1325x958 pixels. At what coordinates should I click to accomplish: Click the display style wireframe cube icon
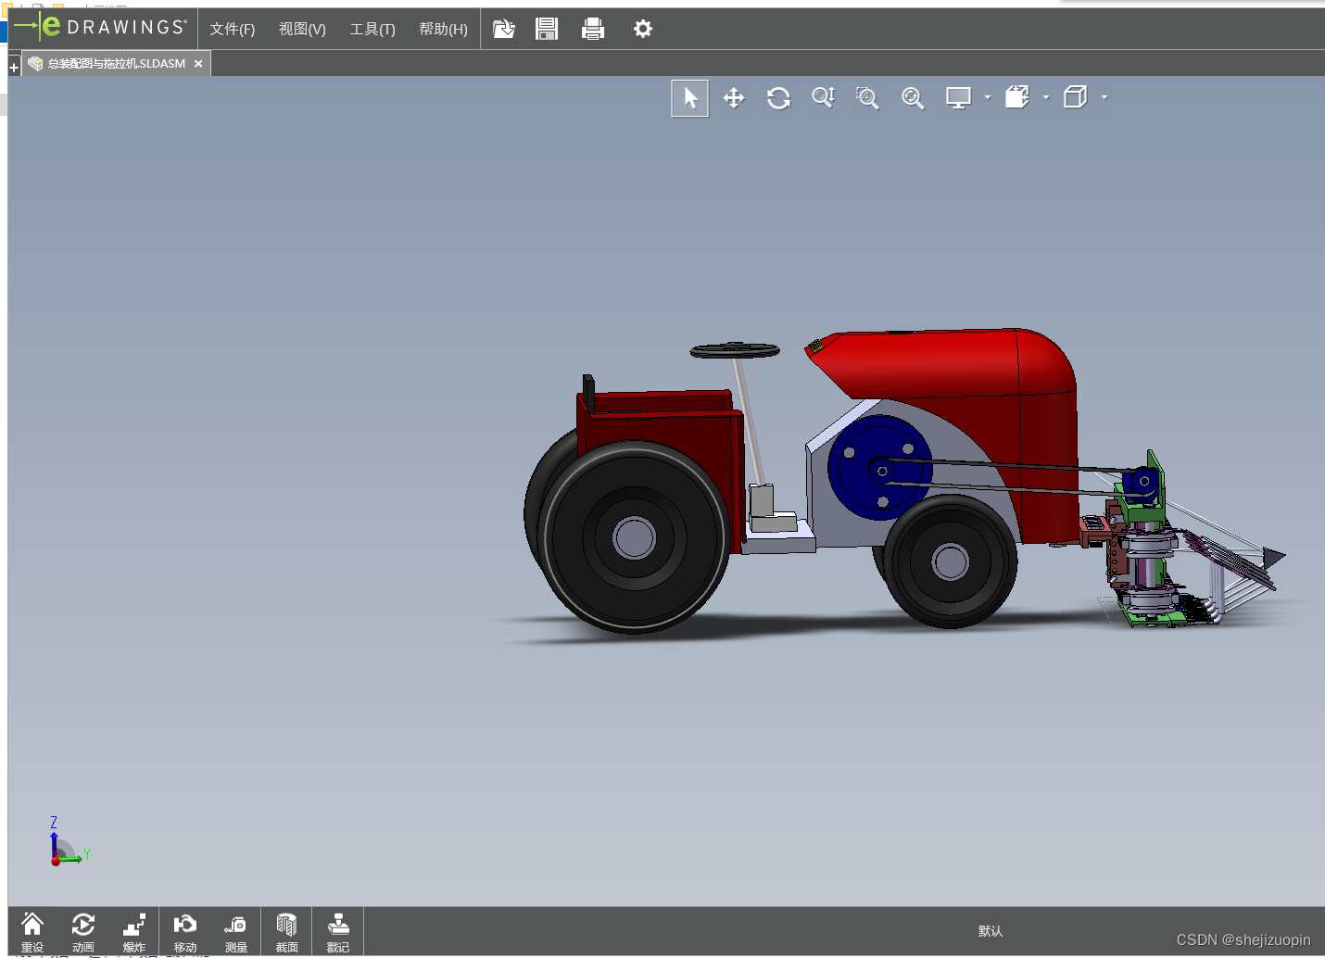1076,97
